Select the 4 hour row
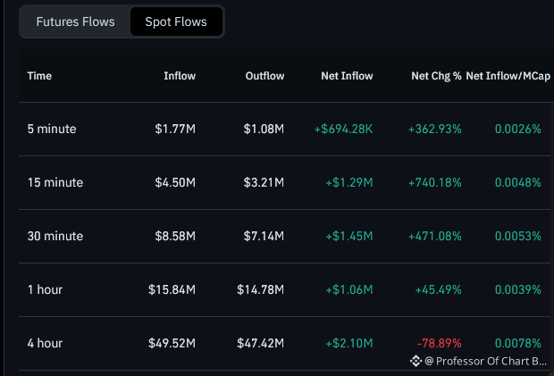Image resolution: width=554 pixels, height=376 pixels. click(x=284, y=343)
